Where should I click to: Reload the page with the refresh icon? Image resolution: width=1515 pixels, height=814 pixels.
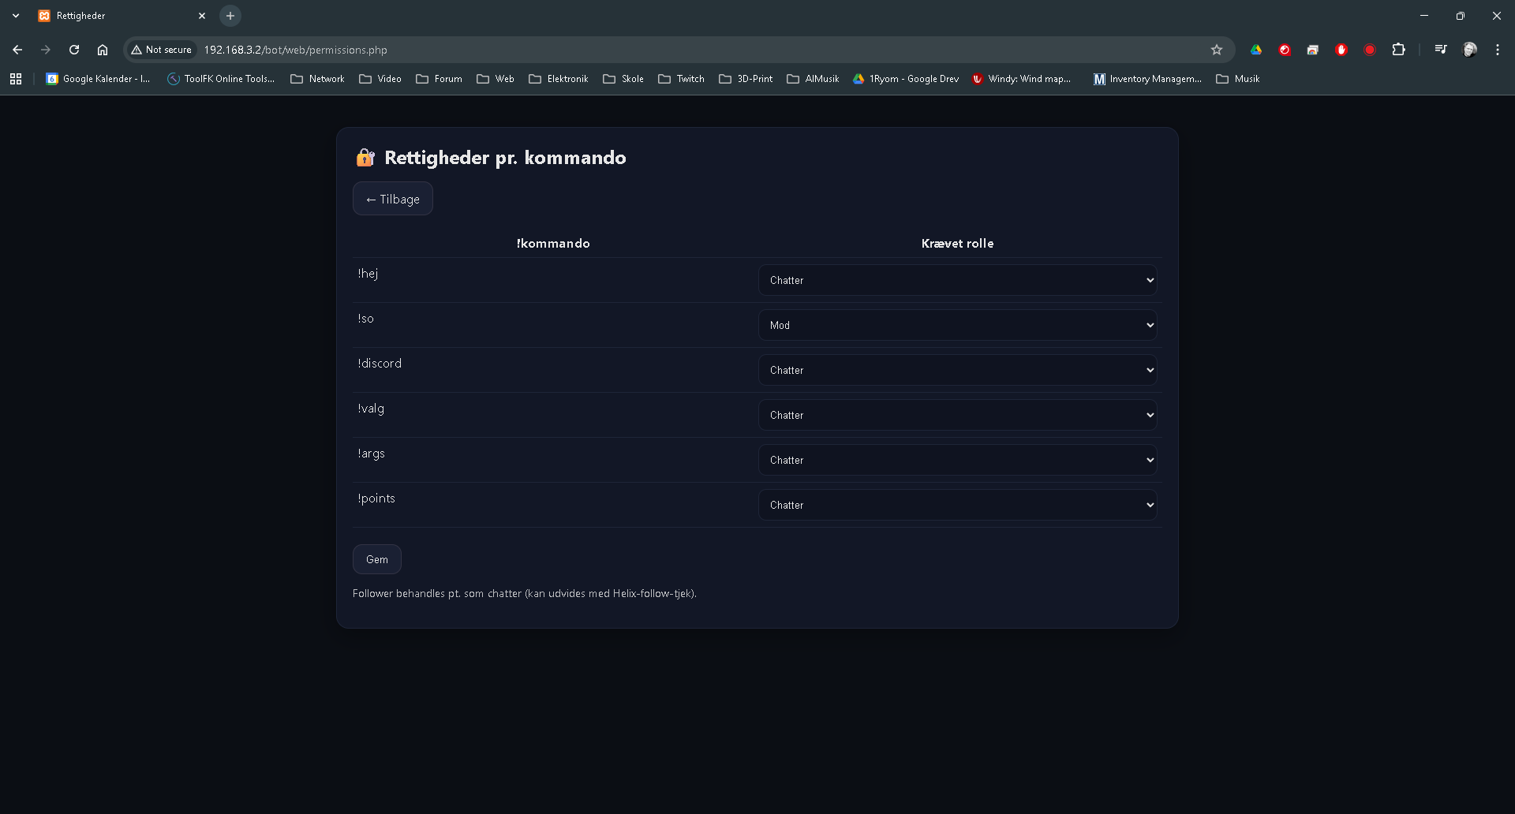coord(74,50)
